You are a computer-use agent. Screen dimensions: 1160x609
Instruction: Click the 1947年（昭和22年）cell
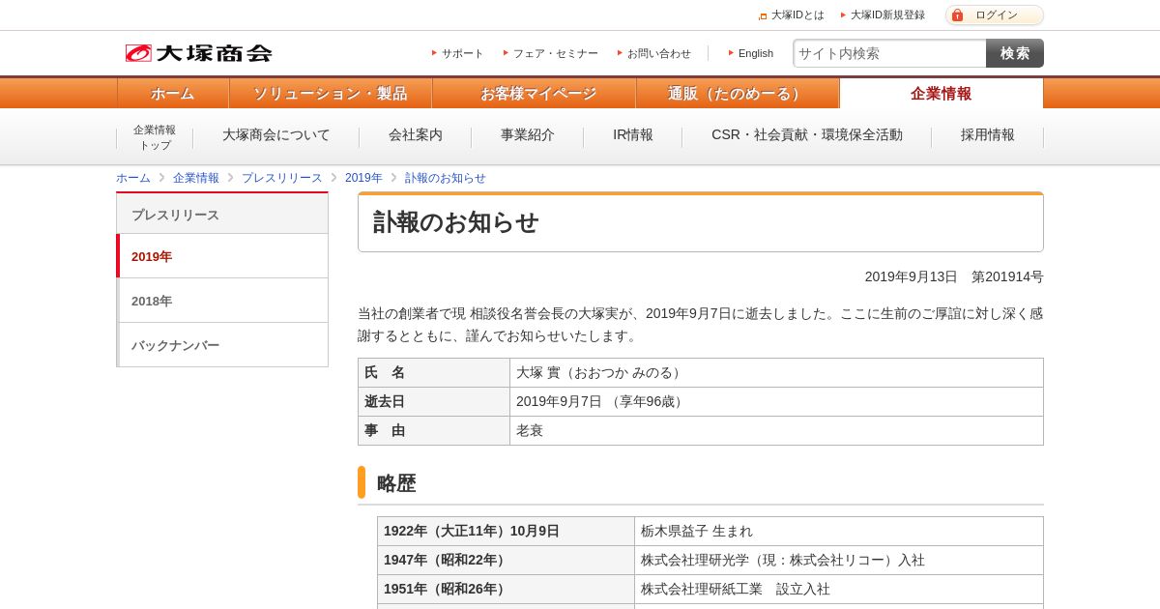tap(506, 561)
